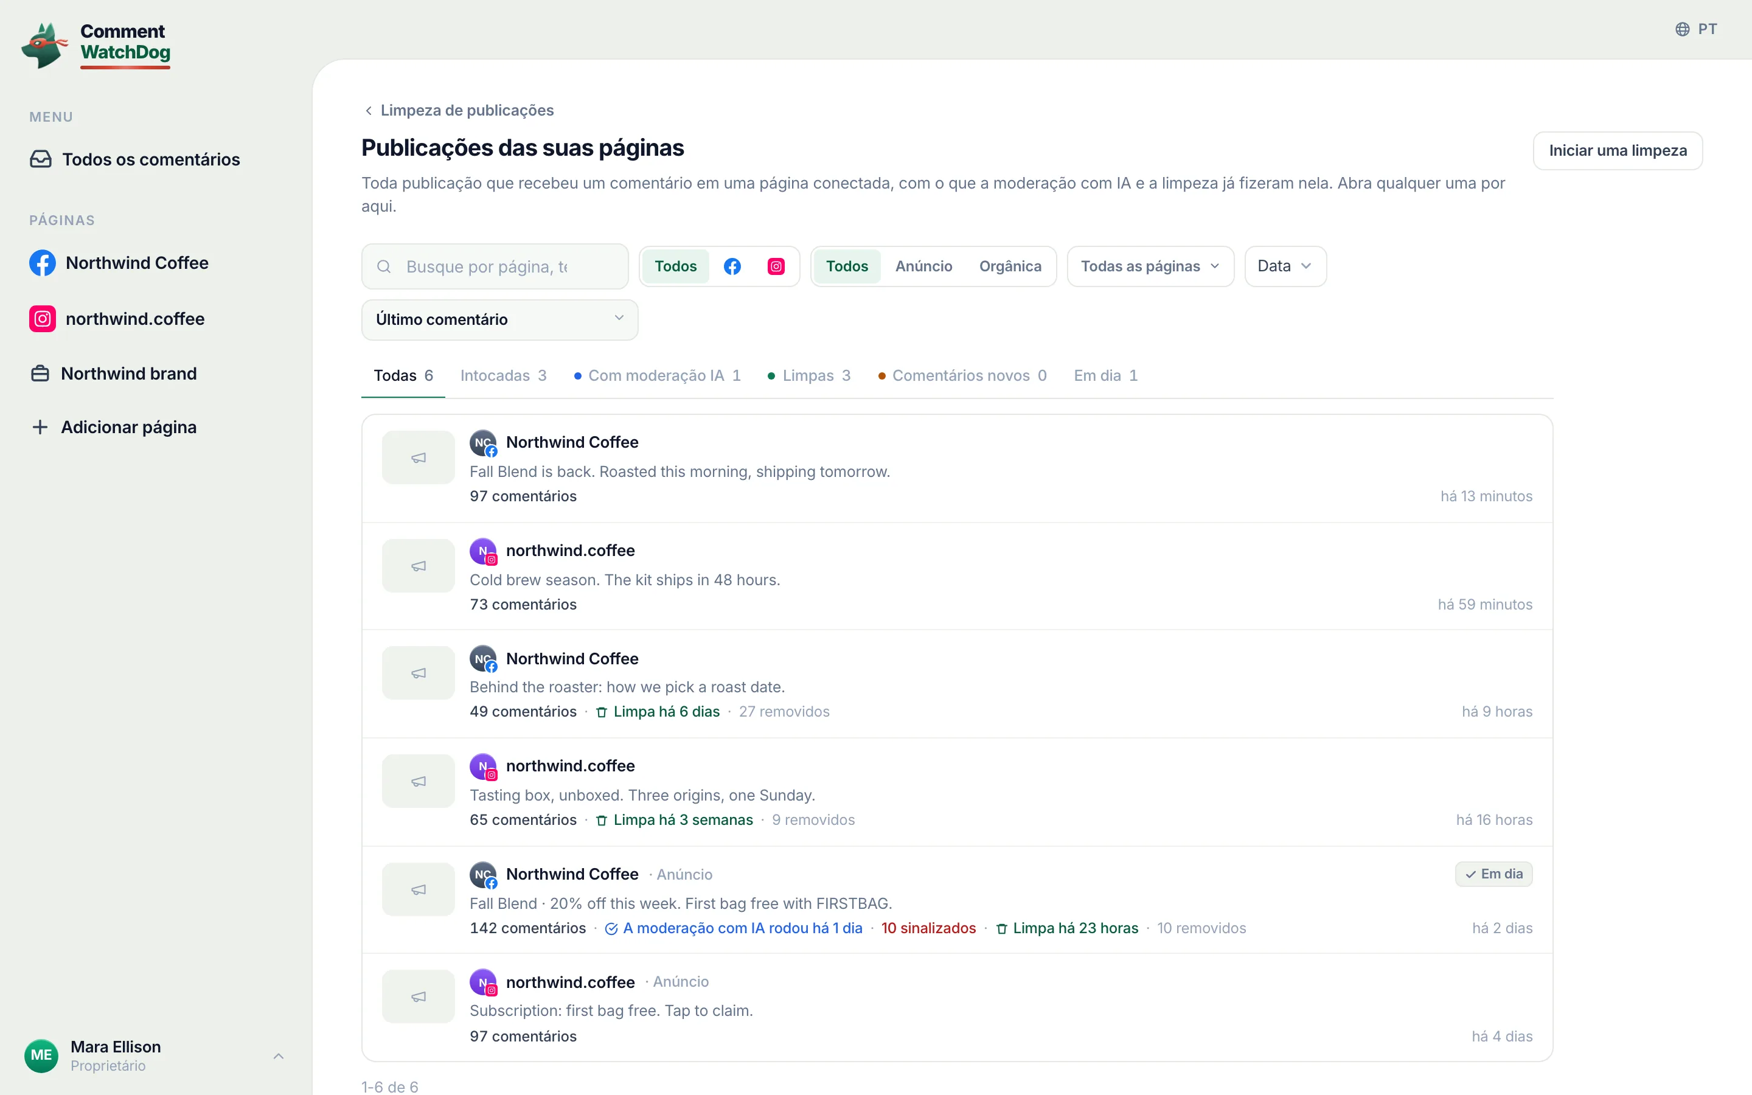
Task: Click the ME user avatar
Action: 41,1055
